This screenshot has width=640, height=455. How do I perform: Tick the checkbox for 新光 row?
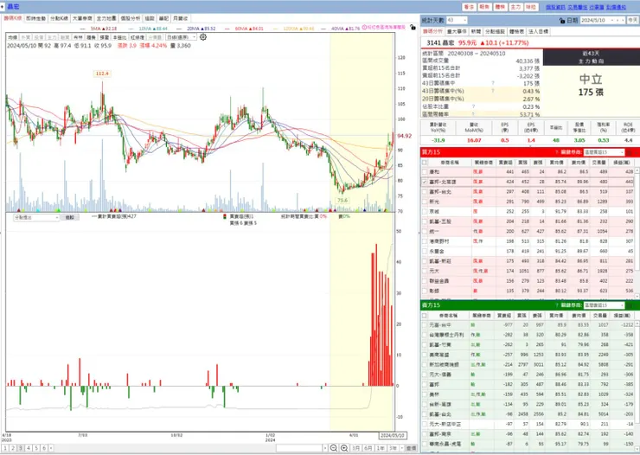(x=425, y=202)
